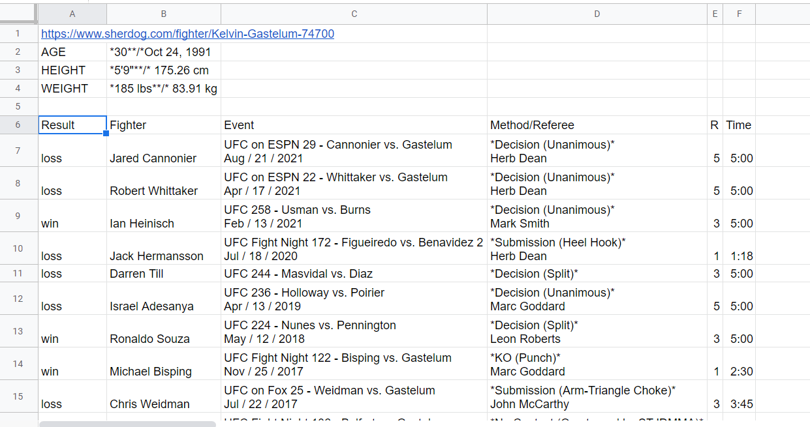Click the Jared Cannonier cell

click(x=164, y=151)
